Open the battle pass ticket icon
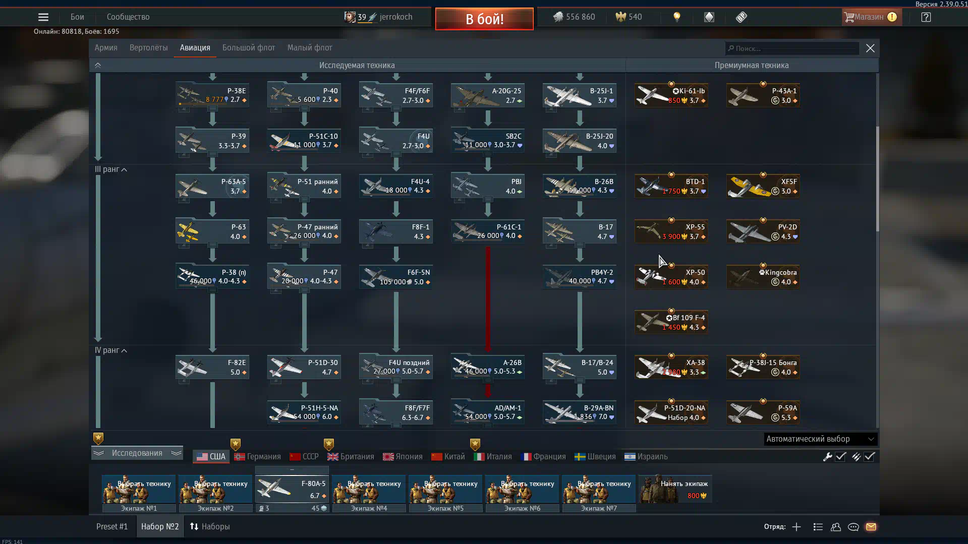 741,17
